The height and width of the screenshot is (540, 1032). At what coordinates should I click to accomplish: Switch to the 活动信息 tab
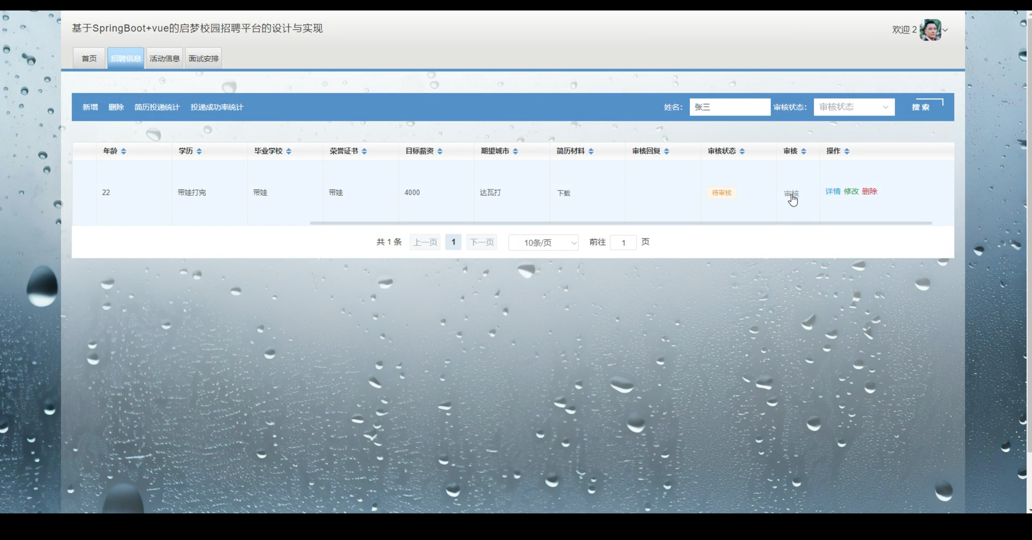(x=164, y=58)
